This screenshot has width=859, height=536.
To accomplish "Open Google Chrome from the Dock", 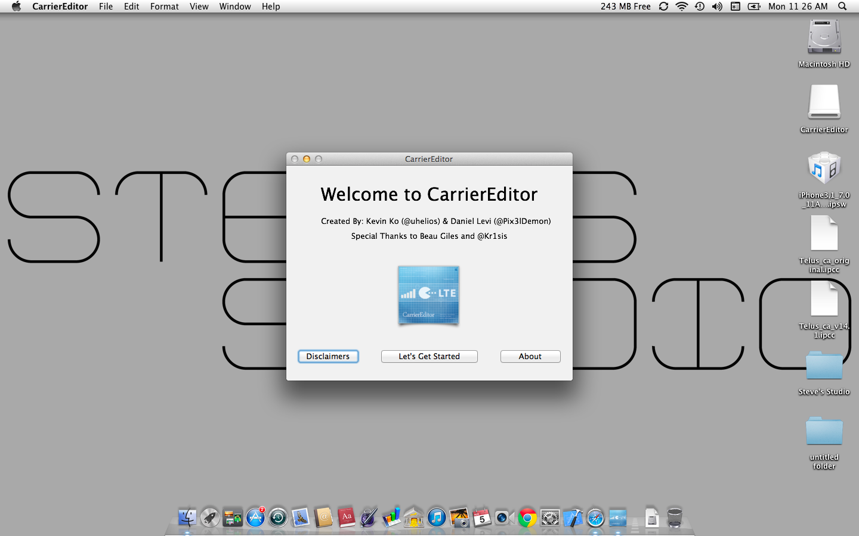I will [x=527, y=517].
